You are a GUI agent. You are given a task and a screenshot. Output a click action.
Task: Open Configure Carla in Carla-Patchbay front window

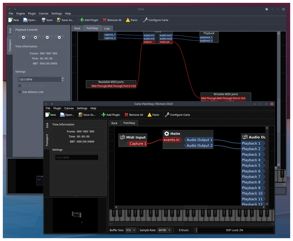(x=177, y=115)
